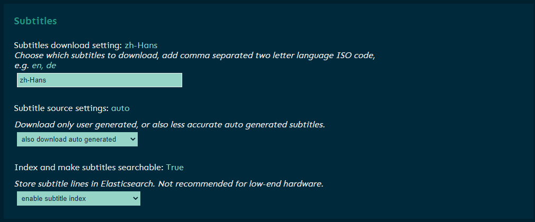Click the "Subtitle source settings" label
This screenshot has height=222, width=535.
tap(61, 108)
